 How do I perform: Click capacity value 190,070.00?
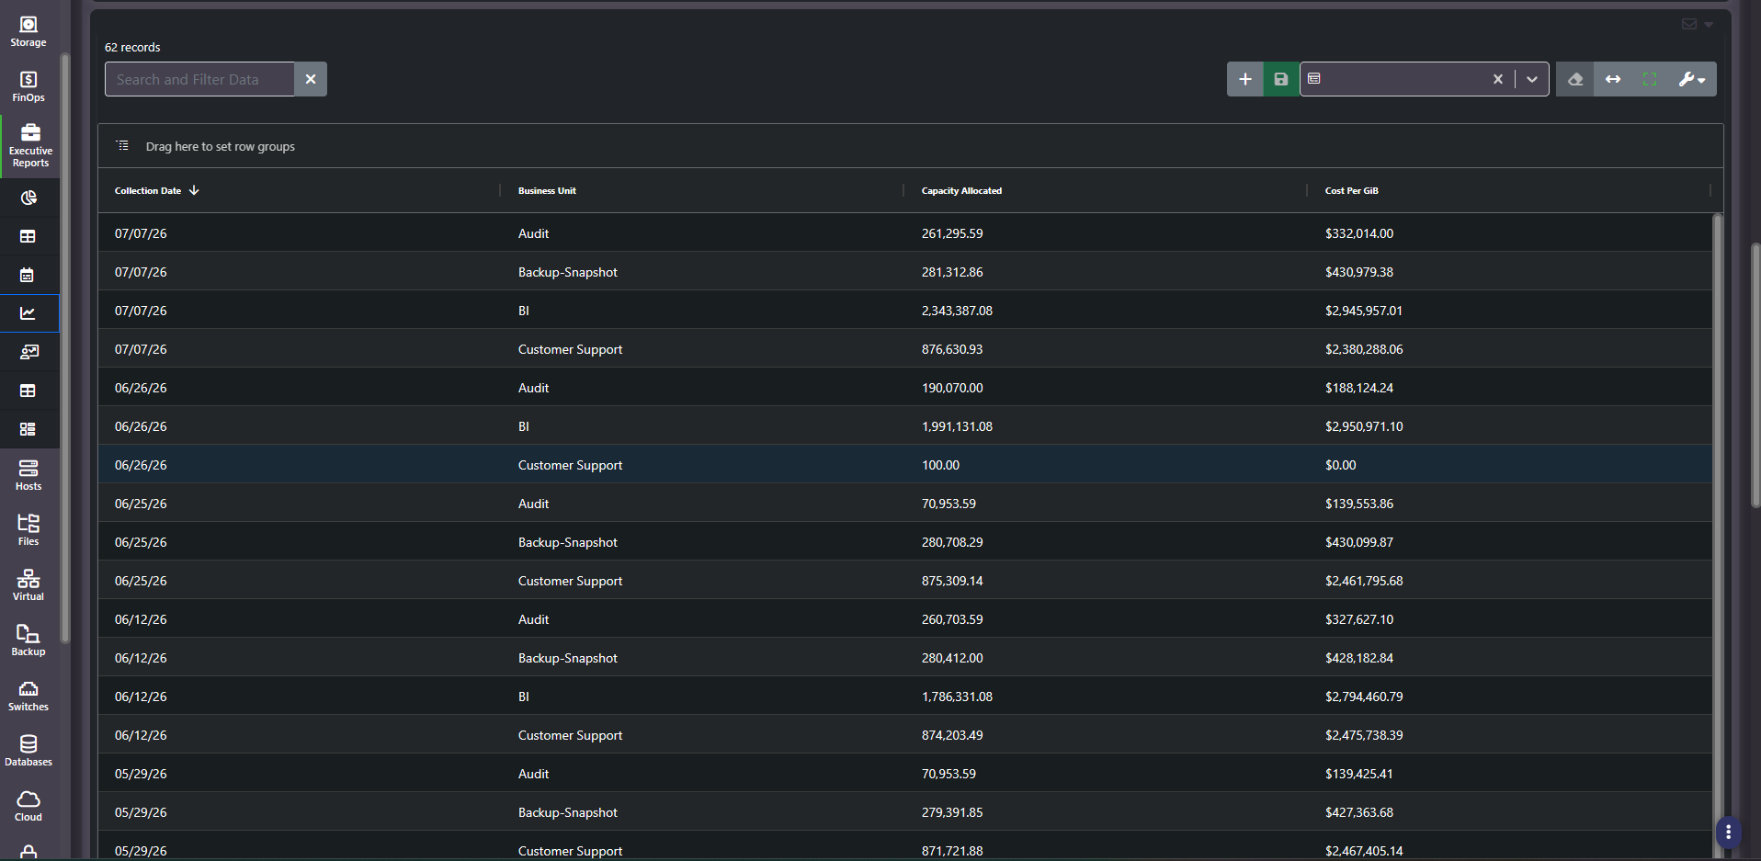tap(952, 388)
